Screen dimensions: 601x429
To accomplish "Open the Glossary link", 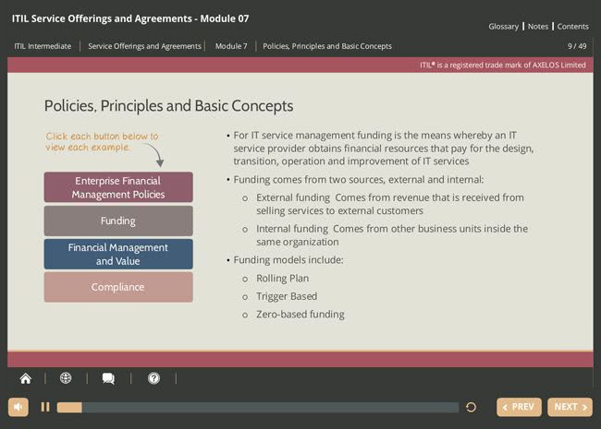I will [503, 27].
